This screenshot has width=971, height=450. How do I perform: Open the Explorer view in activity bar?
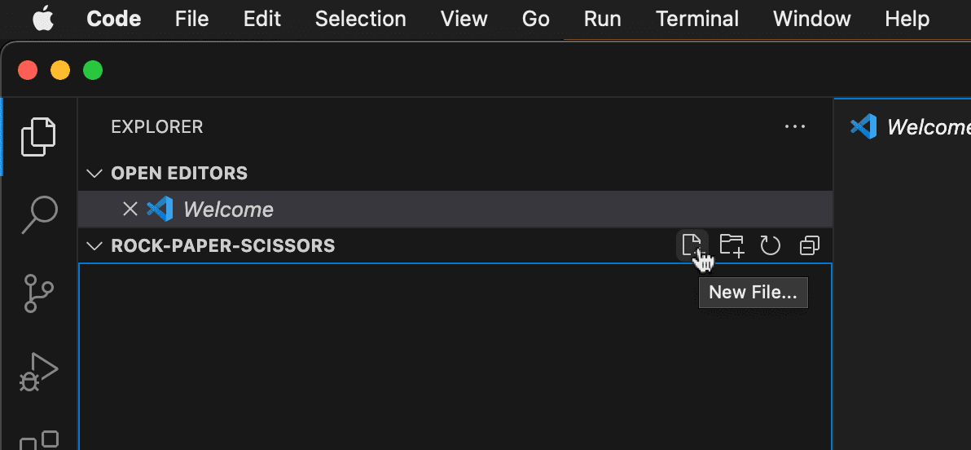(38, 136)
